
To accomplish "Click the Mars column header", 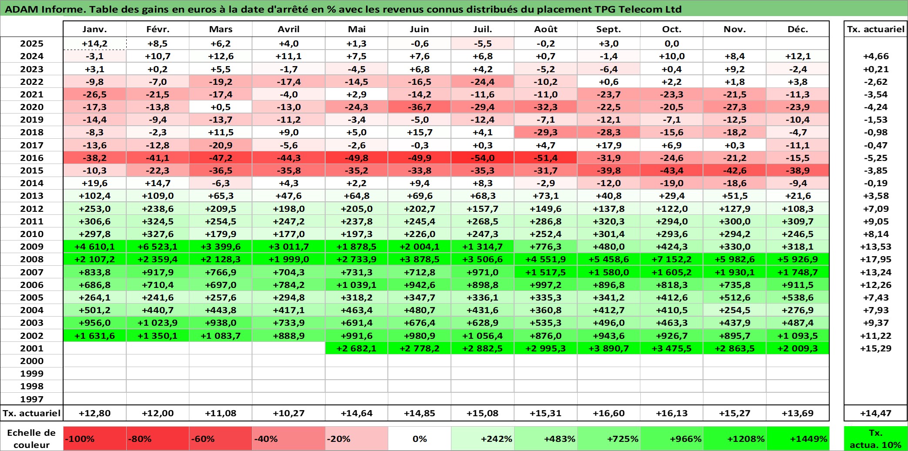I will tap(221, 29).
